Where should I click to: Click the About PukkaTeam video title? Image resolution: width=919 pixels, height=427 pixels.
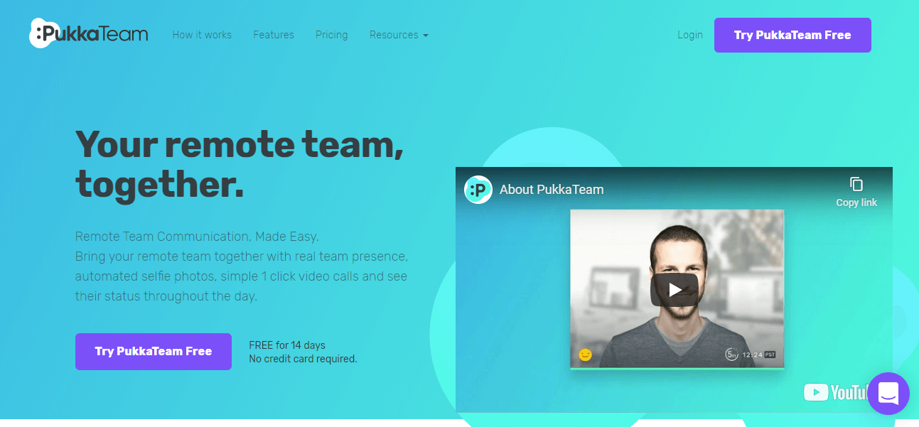pos(552,190)
